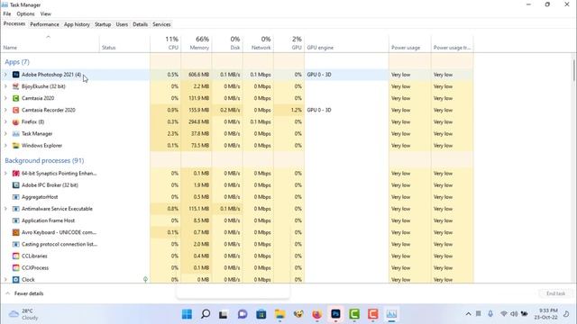The image size is (577, 324).
Task: Switch to the Users tab
Action: pyautogui.click(x=122, y=24)
